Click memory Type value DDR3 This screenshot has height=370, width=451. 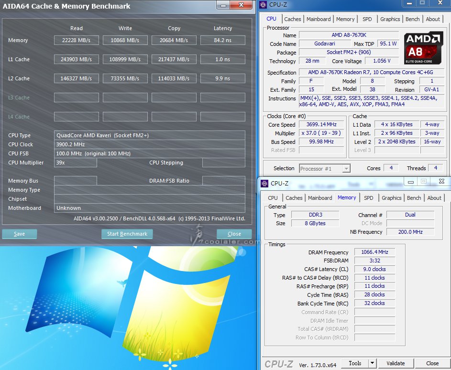point(315,215)
